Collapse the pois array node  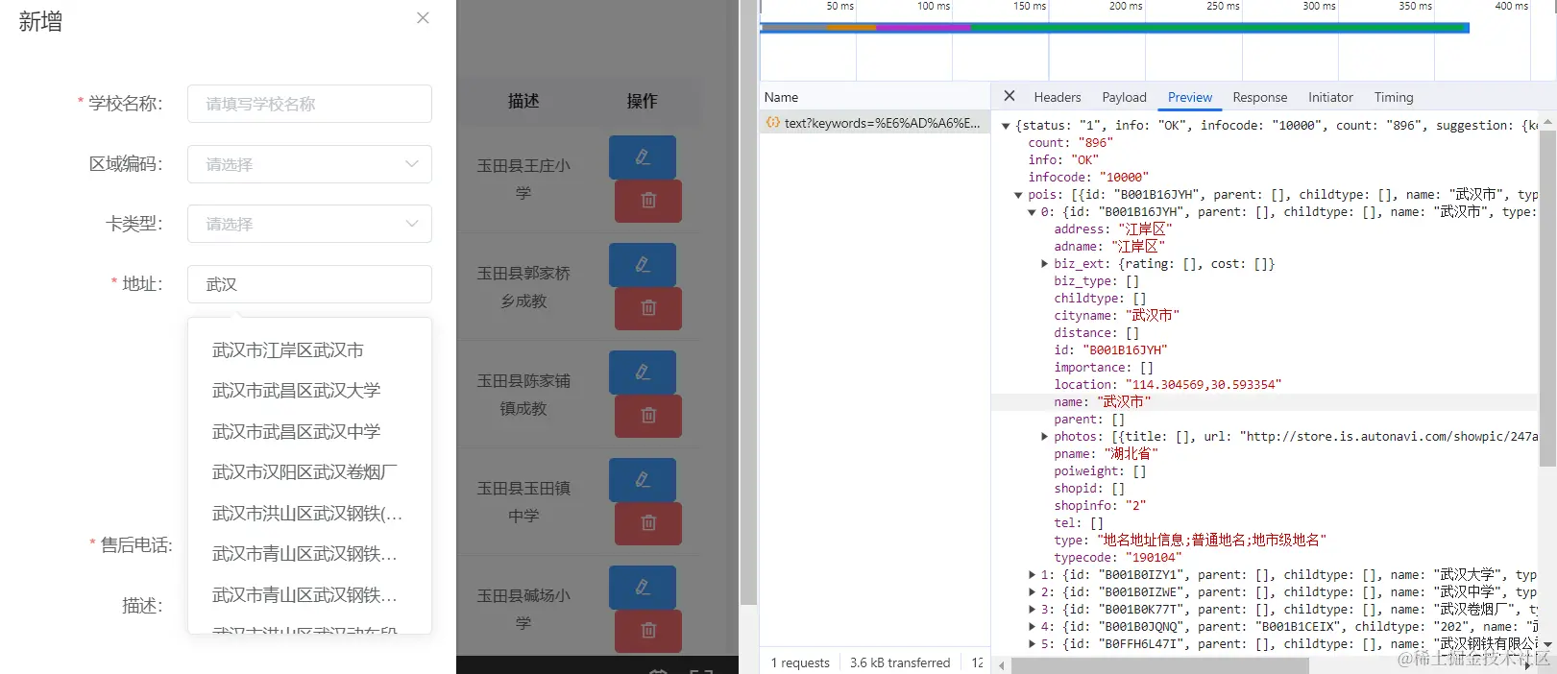point(1019,195)
